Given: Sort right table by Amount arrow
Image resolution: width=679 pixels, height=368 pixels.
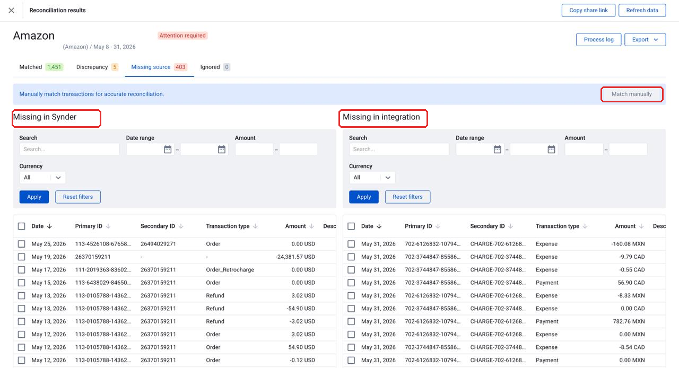Looking at the screenshot, I should (642, 226).
